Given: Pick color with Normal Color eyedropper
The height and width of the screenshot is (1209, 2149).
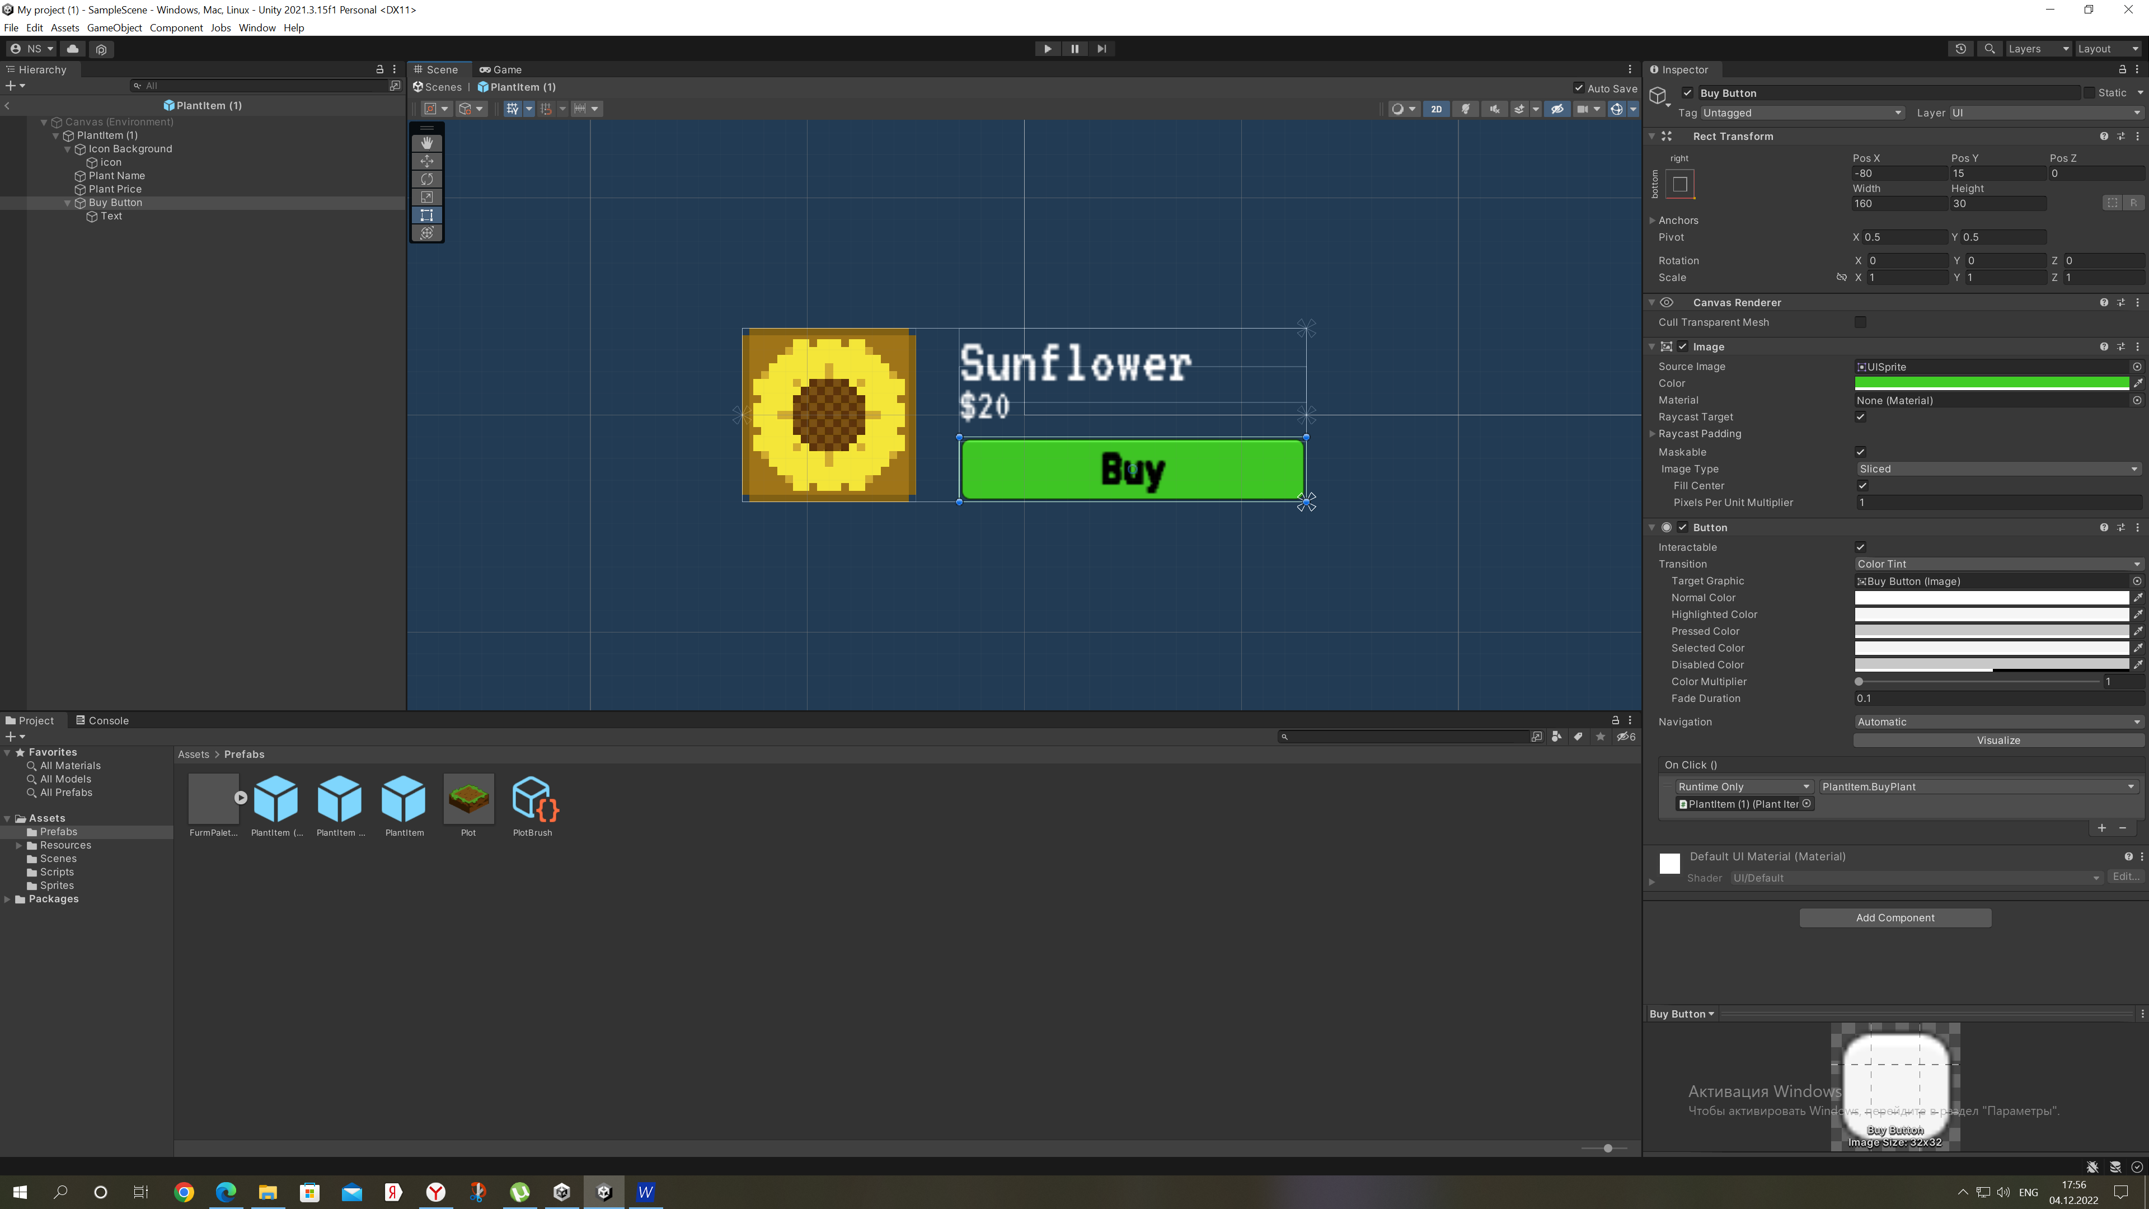Looking at the screenshot, I should point(2138,598).
